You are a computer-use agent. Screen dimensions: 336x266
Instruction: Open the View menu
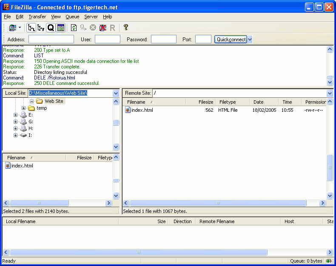pyautogui.click(x=56, y=17)
